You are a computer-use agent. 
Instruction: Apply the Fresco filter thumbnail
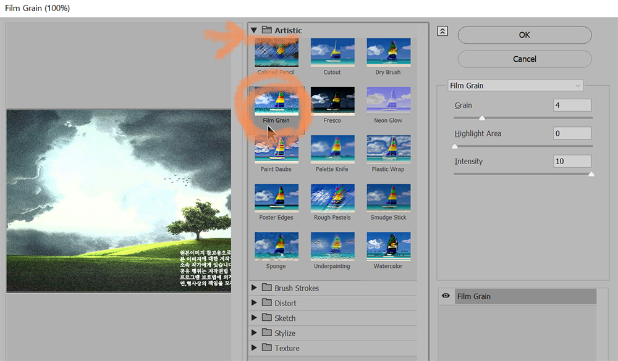click(332, 101)
